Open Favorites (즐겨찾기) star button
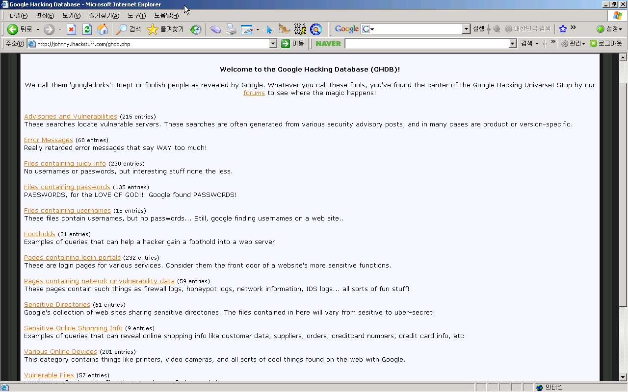 pos(165,29)
